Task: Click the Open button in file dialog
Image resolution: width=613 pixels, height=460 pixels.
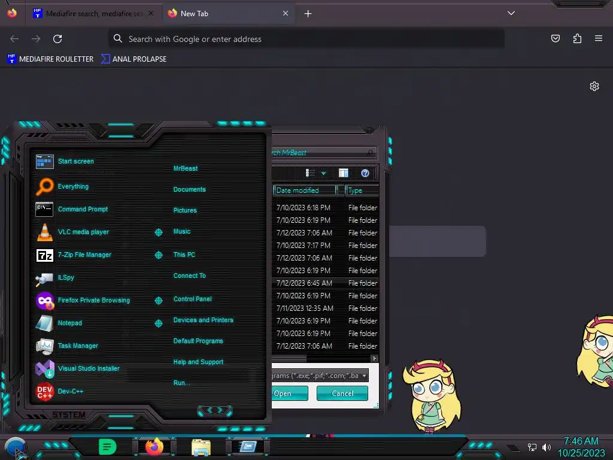Action: coord(290,393)
